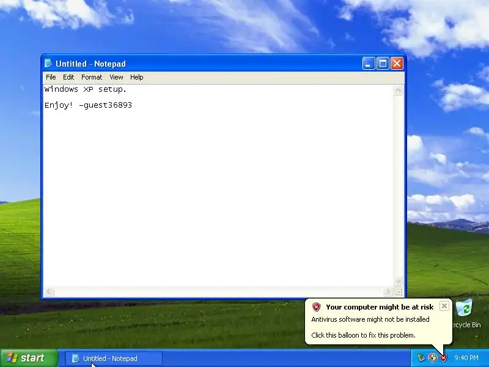The image size is (489, 367).
Task: Click the text "Enjoy! -guest36893"
Action: 88,105
